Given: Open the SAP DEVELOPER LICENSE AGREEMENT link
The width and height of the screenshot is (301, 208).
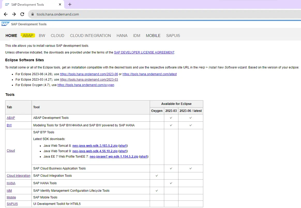Looking at the screenshot, I should [x=144, y=52].
